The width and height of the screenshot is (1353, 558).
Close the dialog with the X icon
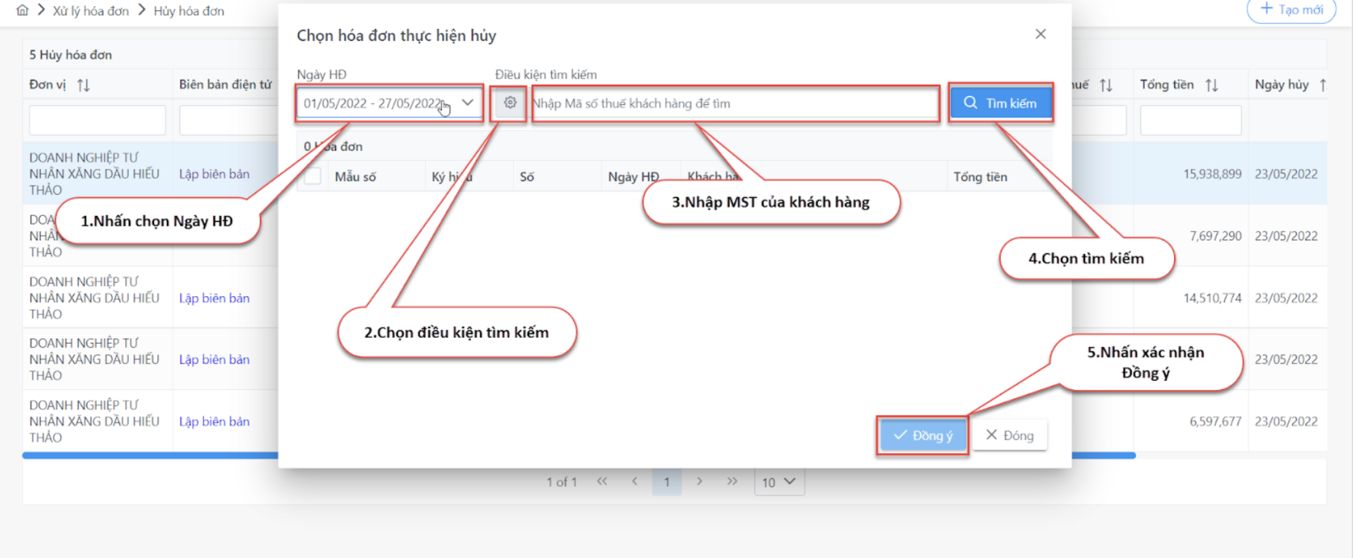(x=1041, y=34)
